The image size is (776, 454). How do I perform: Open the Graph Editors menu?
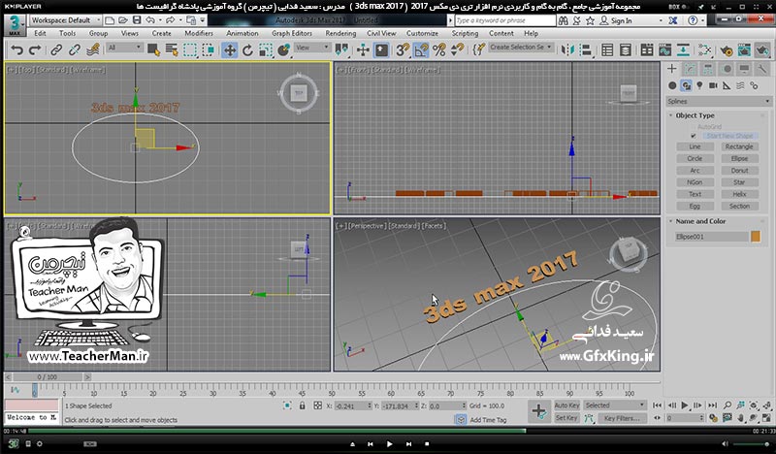[292, 33]
